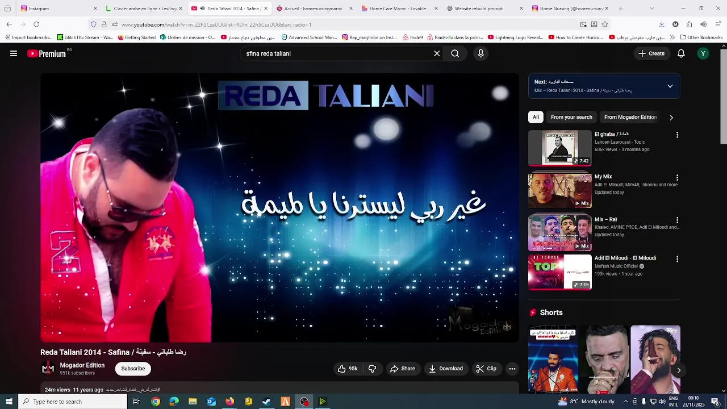Open the Create button
This screenshot has width=727, height=409.
coord(651,53)
